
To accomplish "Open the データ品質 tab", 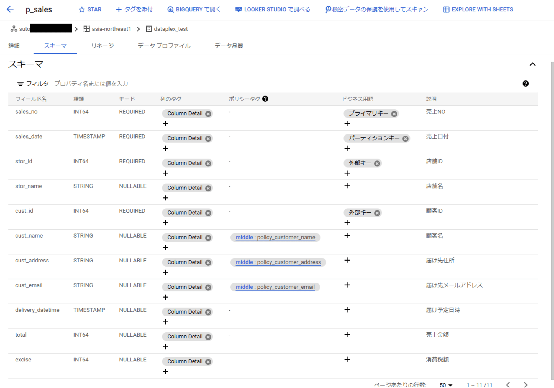I will point(229,46).
